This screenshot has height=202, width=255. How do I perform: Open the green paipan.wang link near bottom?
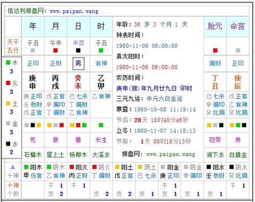(171, 154)
